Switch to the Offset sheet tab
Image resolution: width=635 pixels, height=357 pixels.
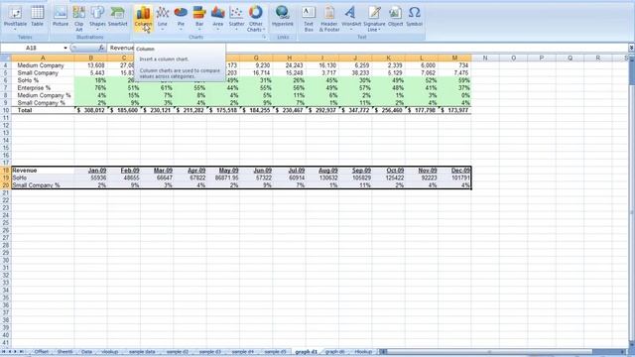point(42,352)
